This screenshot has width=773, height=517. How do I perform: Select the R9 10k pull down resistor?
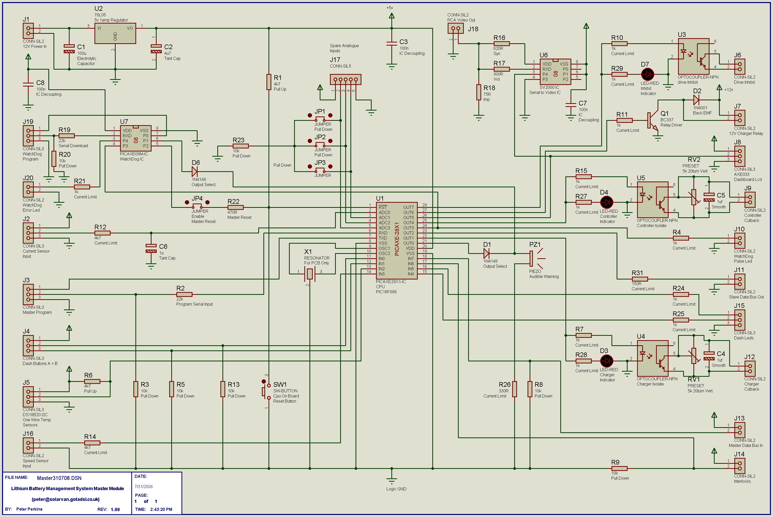tap(619, 468)
